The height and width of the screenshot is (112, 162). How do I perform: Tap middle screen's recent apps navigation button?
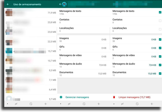click(x=69, y=104)
